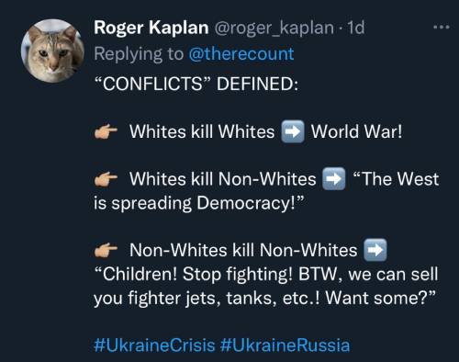Click the 'Replying to' label

(139, 54)
